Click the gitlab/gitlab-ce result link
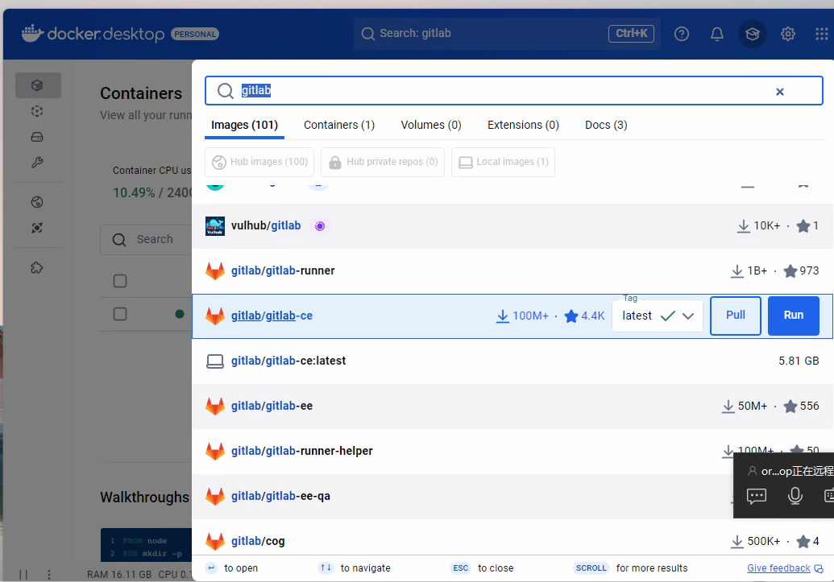 [272, 316]
